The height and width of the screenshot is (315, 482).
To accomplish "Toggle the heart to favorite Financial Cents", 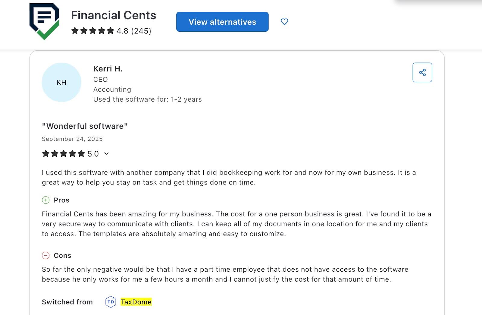I will pyautogui.click(x=284, y=22).
